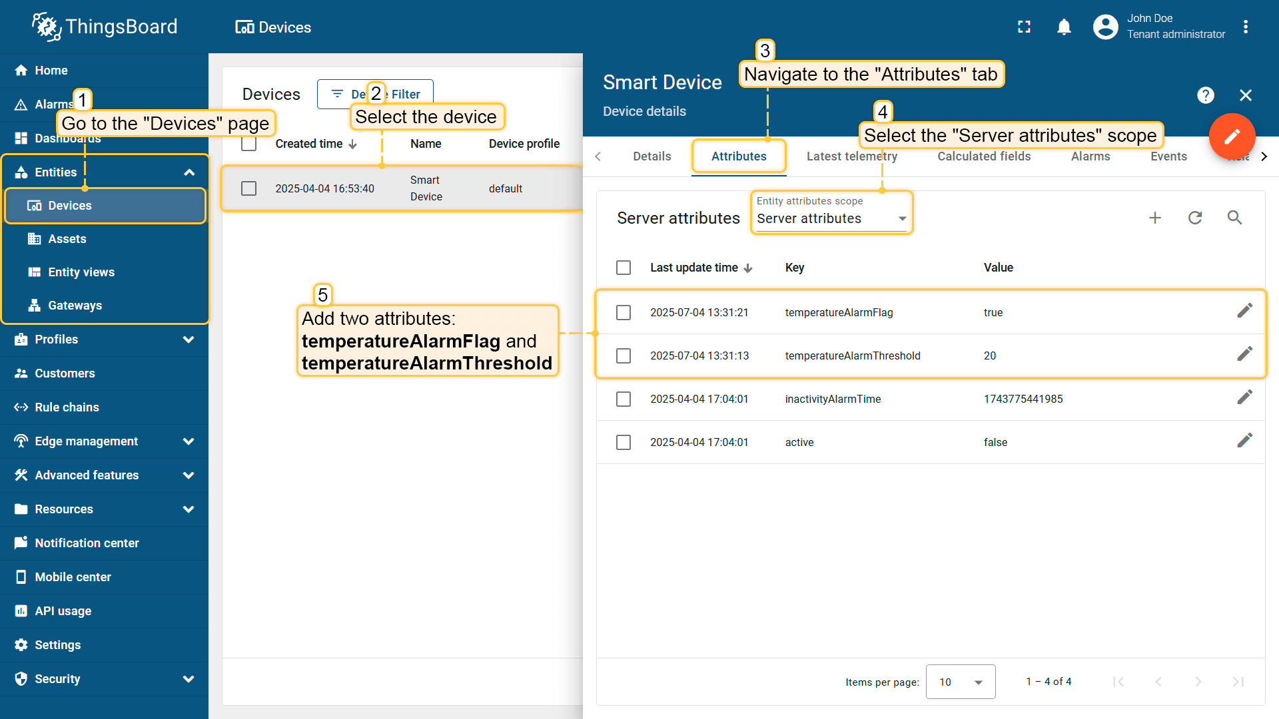
Task: Open items per page dropdown
Action: click(x=960, y=682)
